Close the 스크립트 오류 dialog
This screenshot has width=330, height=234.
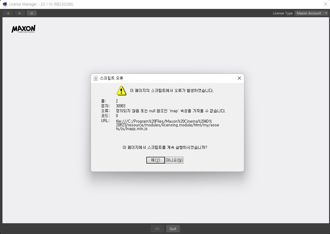[x=239, y=78]
